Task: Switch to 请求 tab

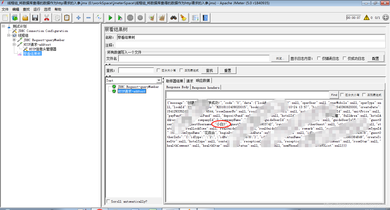Action: (190, 81)
